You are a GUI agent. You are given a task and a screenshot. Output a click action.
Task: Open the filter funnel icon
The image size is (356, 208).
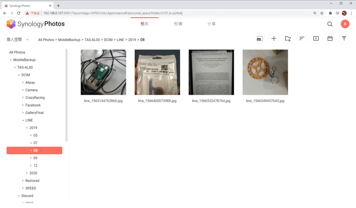point(344,39)
